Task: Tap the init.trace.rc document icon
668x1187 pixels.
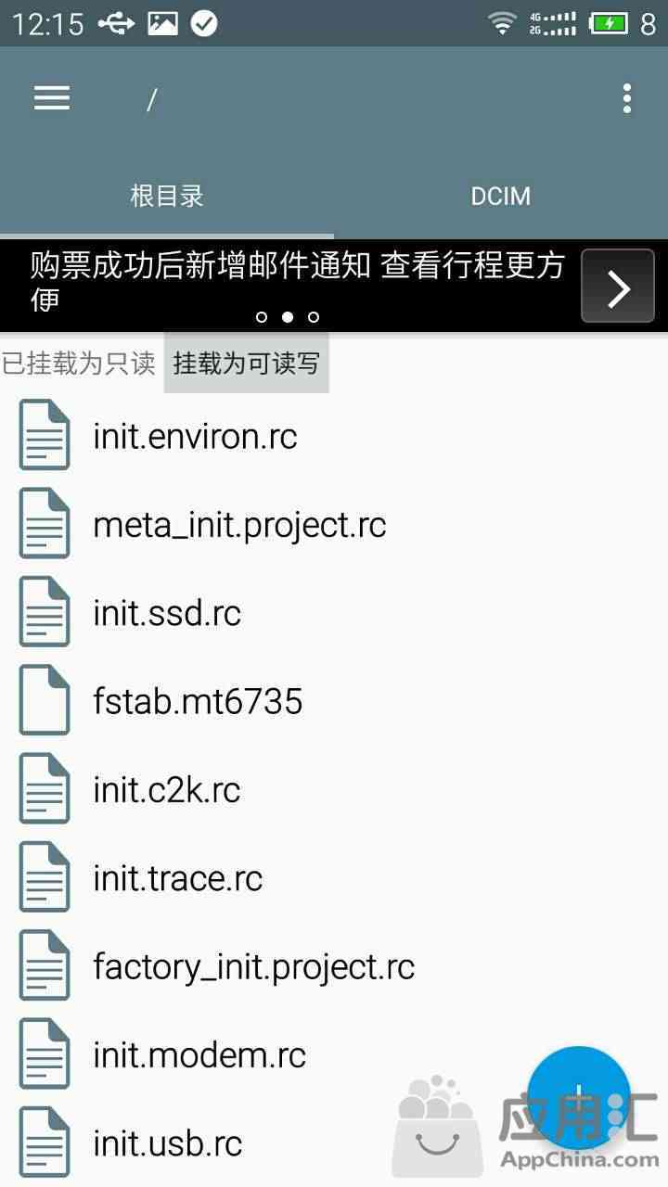Action: point(45,877)
